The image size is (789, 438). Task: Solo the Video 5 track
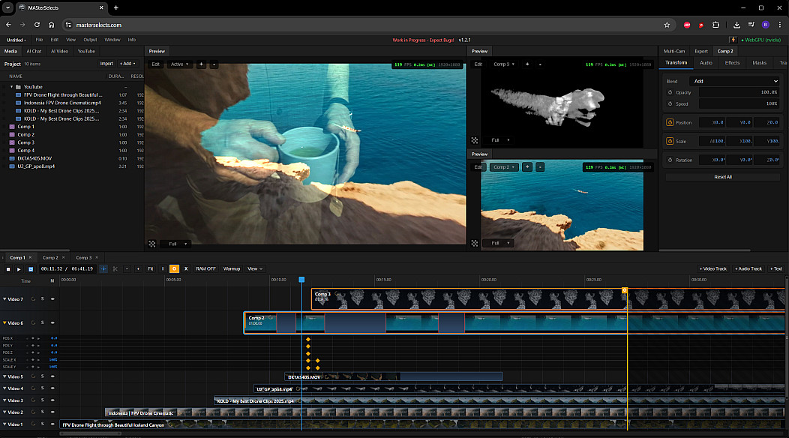click(x=43, y=376)
